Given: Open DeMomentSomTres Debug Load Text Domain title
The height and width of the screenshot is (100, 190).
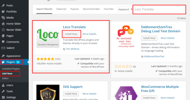Looking at the screenshot, I should (x=161, y=29).
